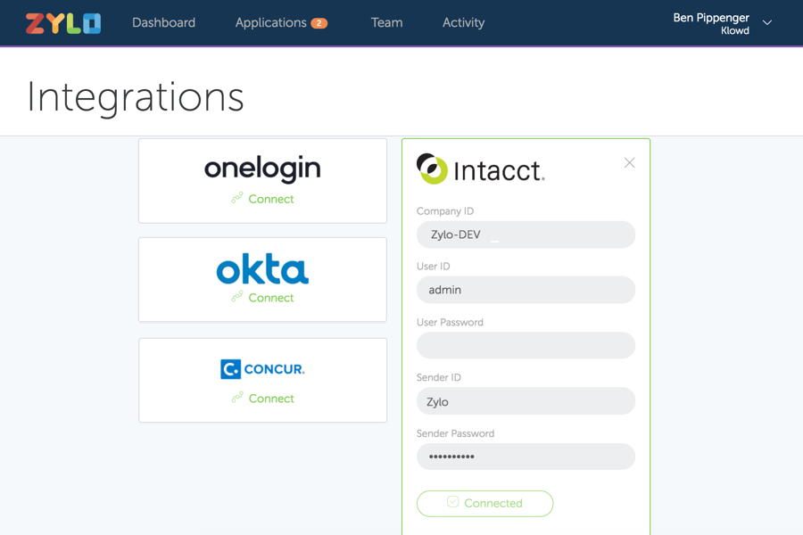
Task: Click Connect link for Concur
Action: pyautogui.click(x=270, y=399)
